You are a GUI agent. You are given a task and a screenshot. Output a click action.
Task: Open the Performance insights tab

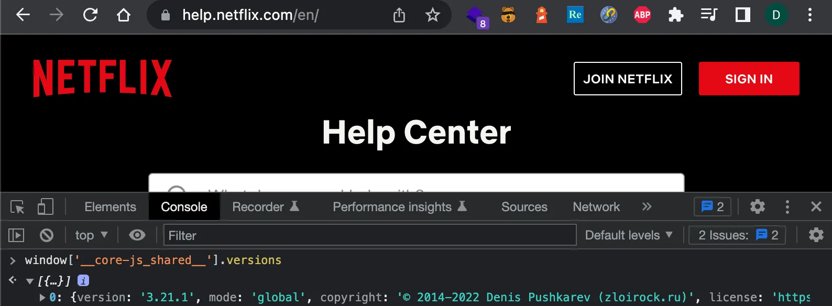point(400,207)
